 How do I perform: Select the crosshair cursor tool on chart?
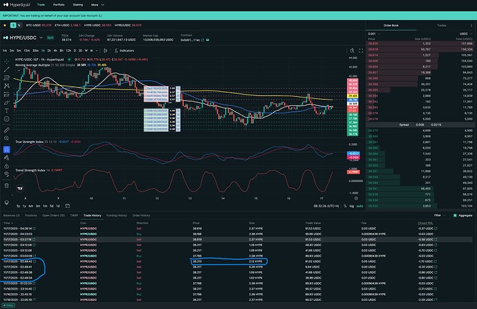(6, 60)
